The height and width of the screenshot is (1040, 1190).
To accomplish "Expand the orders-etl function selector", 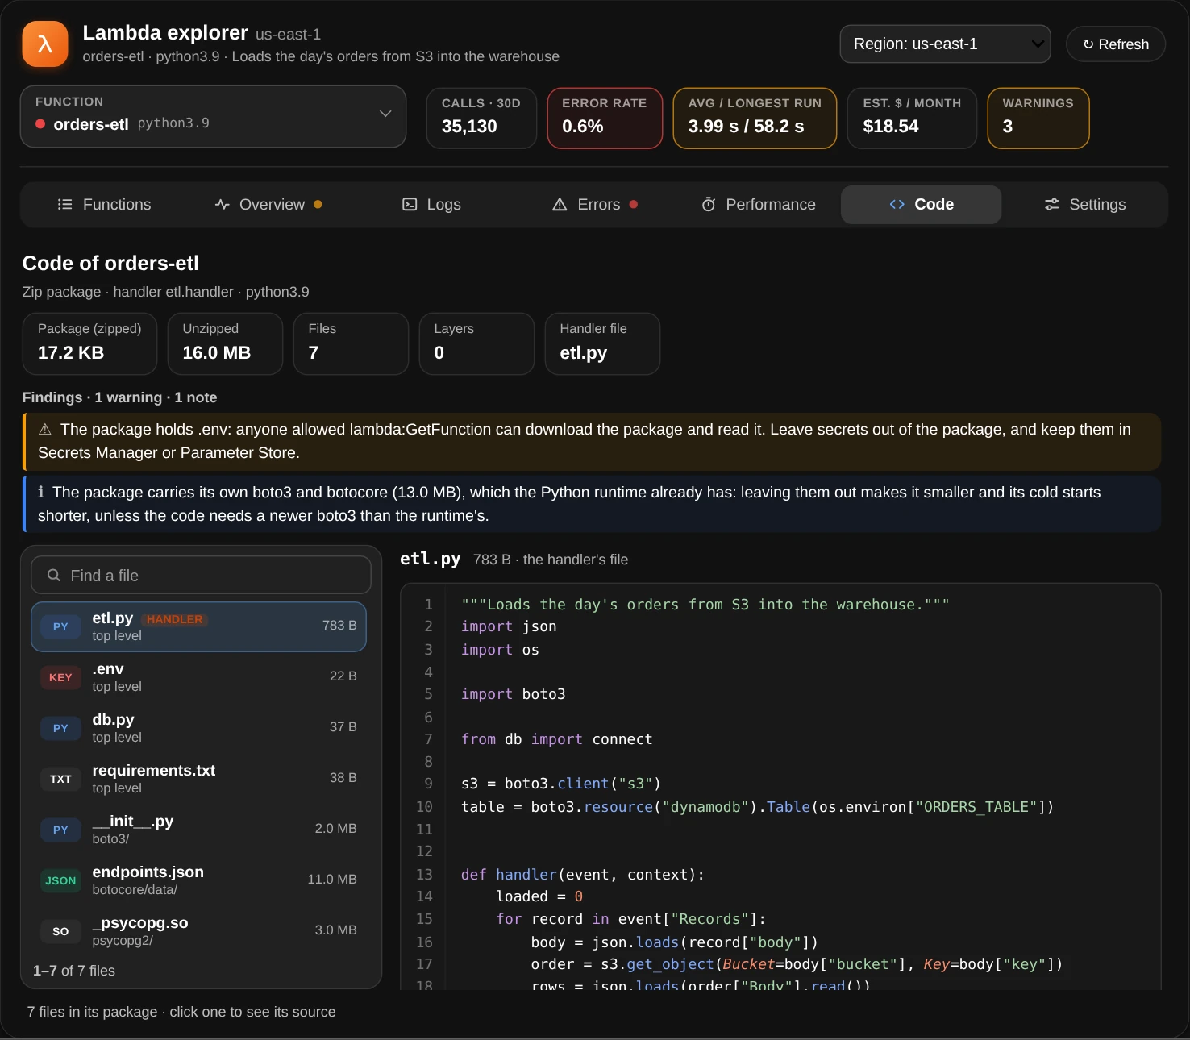I will tap(213, 117).
